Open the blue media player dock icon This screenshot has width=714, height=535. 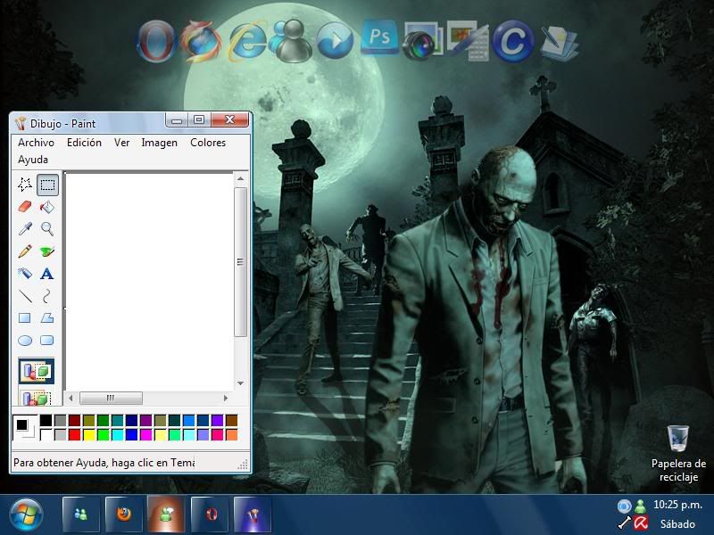click(336, 40)
